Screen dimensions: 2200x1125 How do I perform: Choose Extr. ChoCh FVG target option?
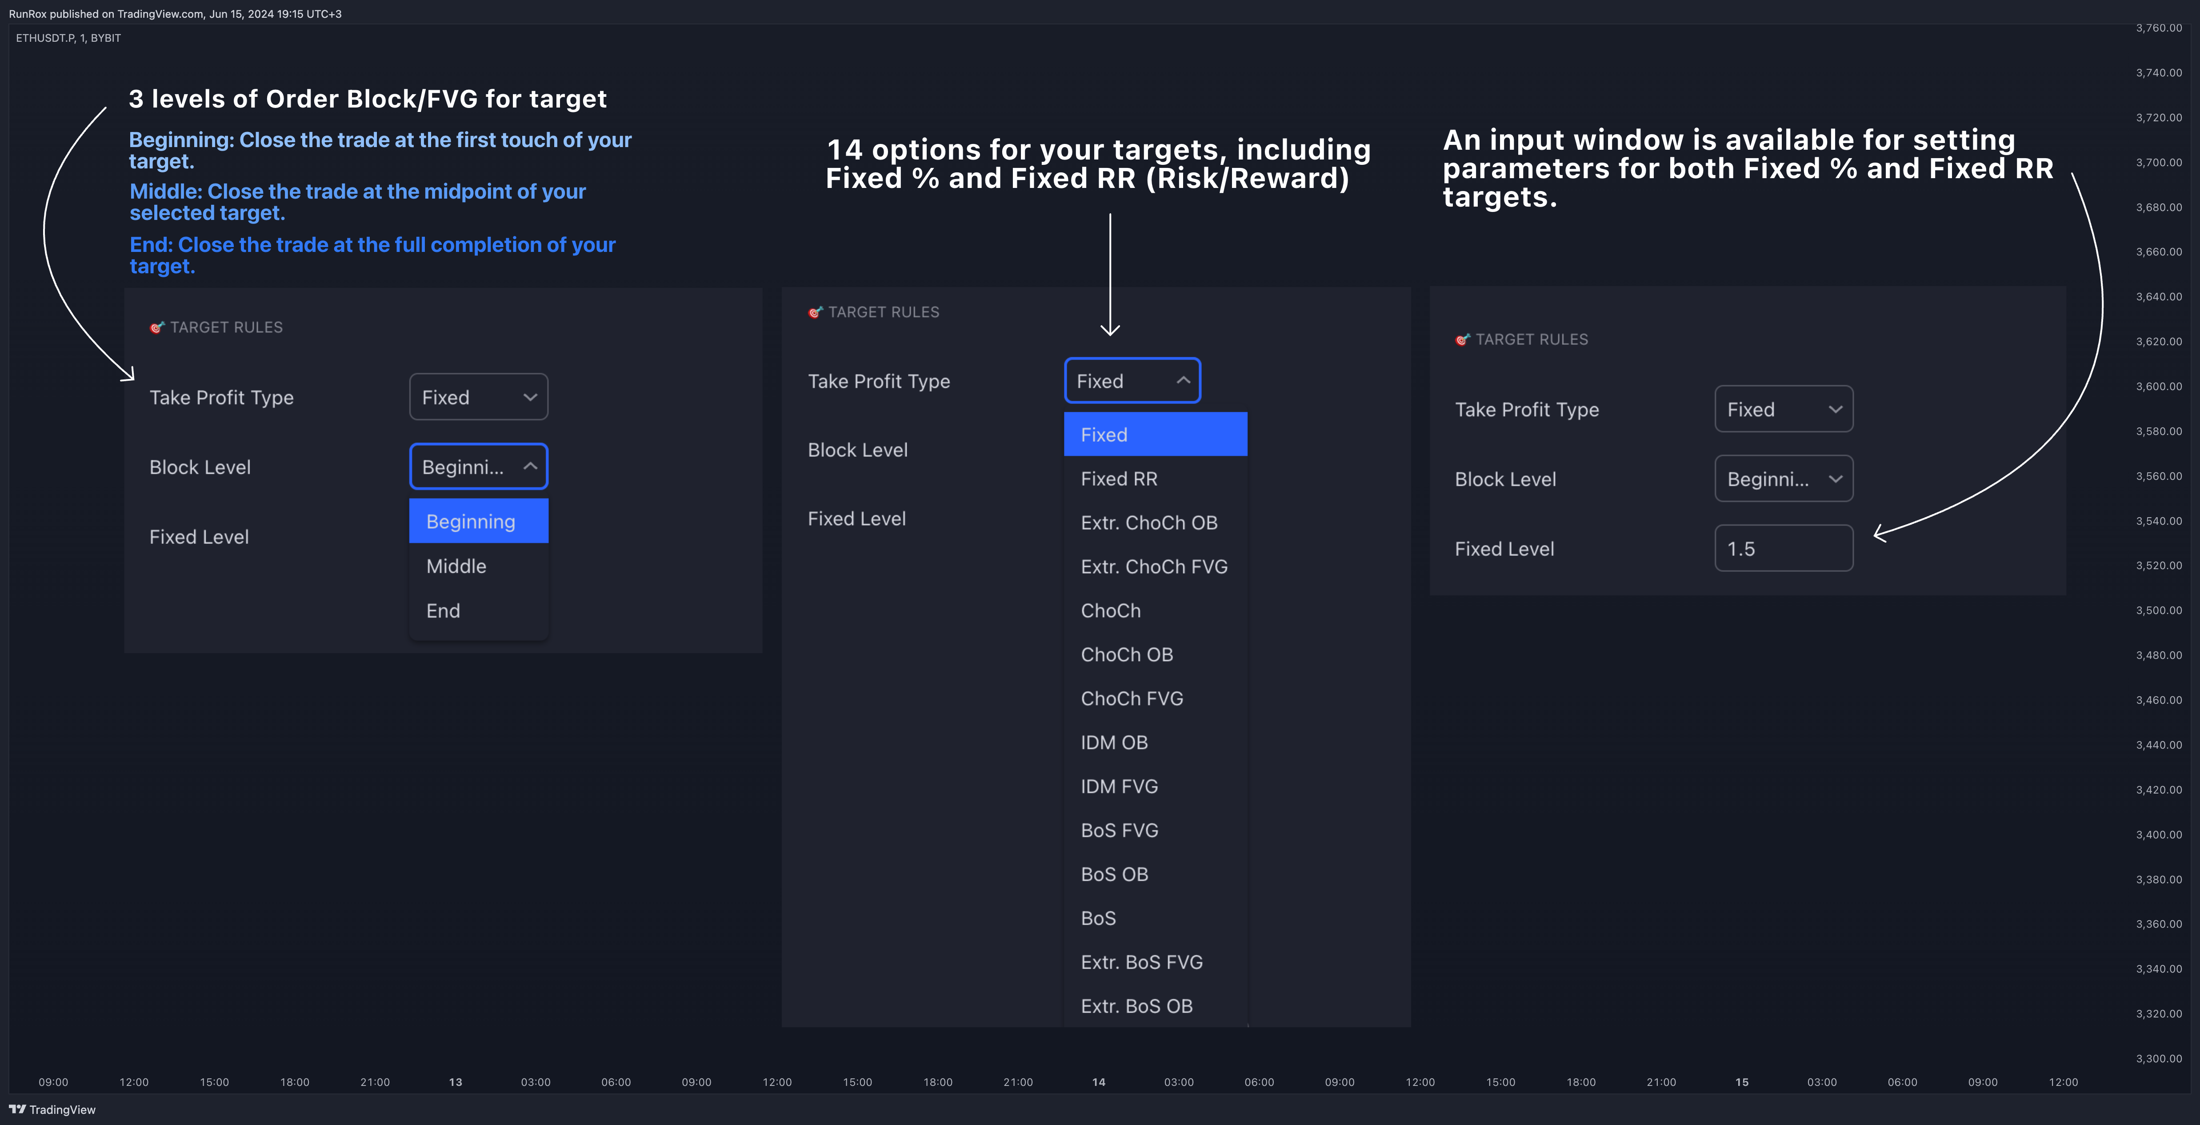(1156, 567)
